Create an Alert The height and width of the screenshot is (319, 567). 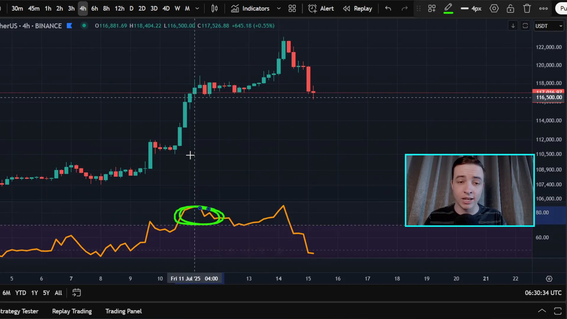pos(321,9)
